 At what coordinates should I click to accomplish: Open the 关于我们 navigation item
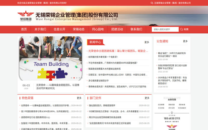coord(40,29)
